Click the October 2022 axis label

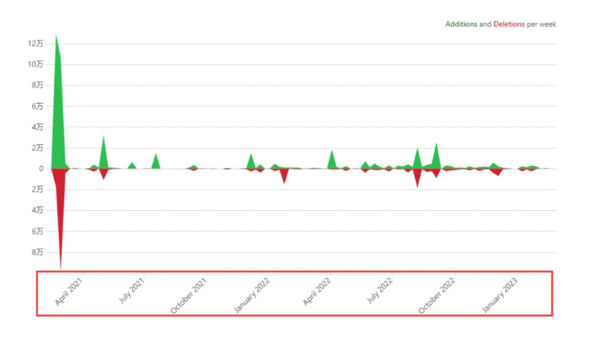pyautogui.click(x=437, y=296)
